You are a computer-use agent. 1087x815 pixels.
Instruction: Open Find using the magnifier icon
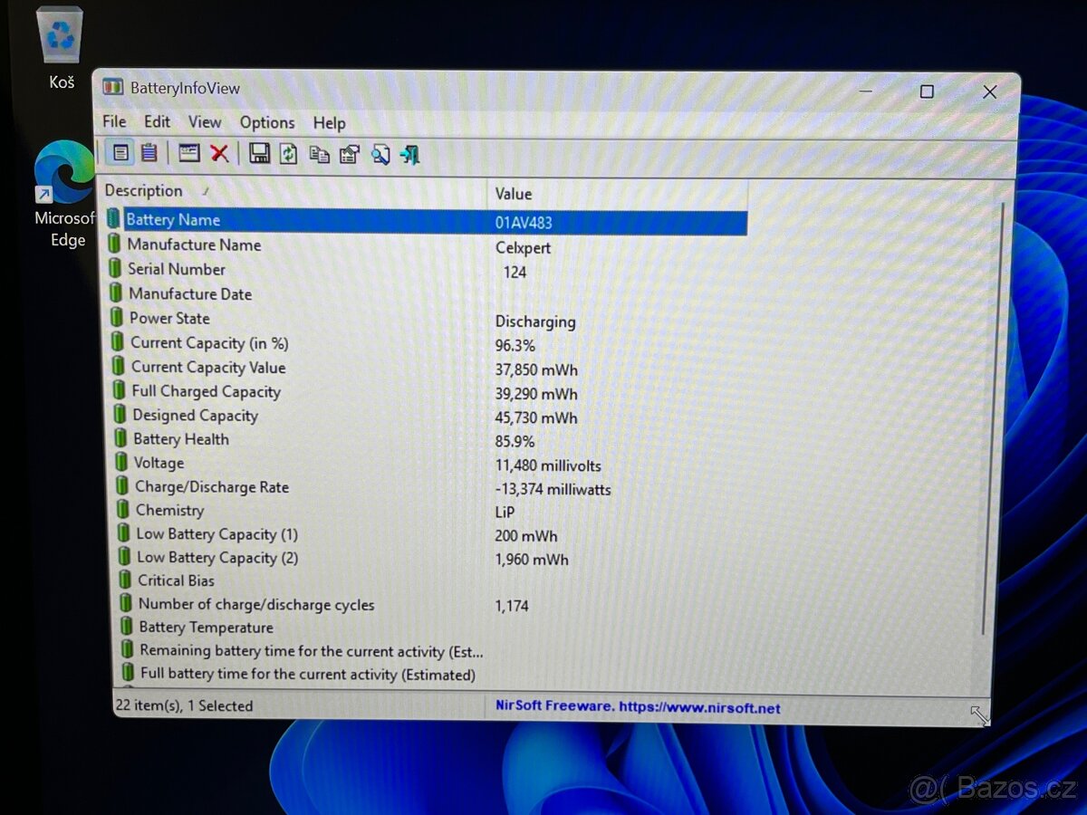pyautogui.click(x=380, y=154)
